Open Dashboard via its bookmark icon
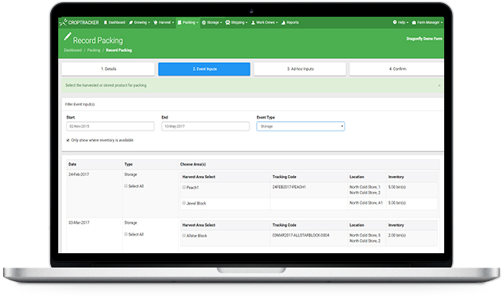504x301 pixels. (x=105, y=22)
